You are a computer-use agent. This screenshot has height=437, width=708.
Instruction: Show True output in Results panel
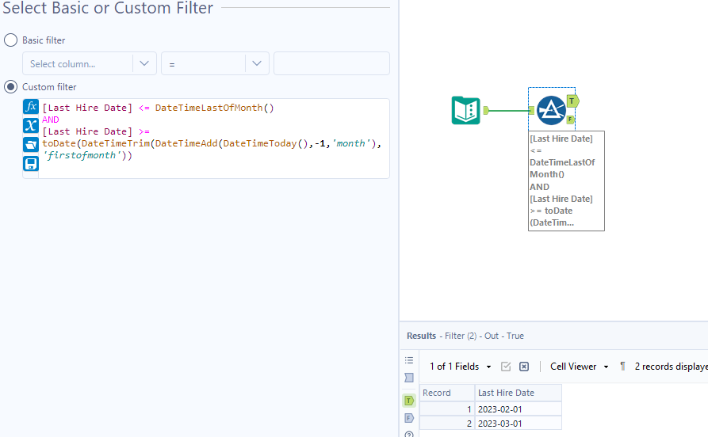tap(409, 401)
